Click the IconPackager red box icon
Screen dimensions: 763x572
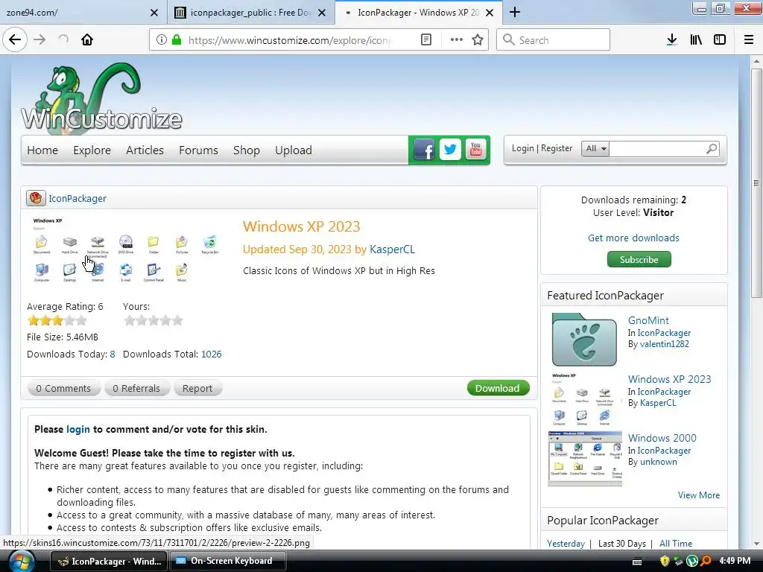click(36, 198)
